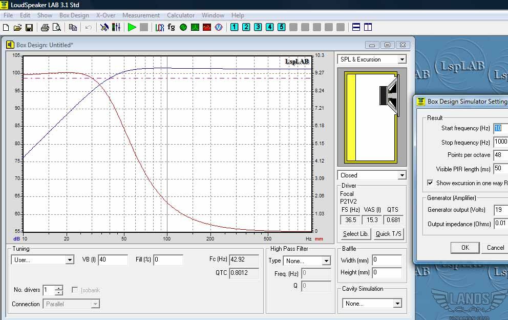Open the mixer sliders icon
Viewport: 508px width, 320px height.
coord(116,28)
